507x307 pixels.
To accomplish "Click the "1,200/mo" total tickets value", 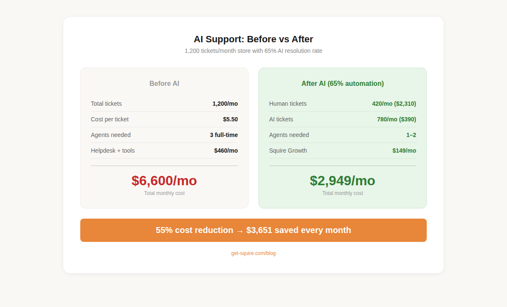I will 225,104.
